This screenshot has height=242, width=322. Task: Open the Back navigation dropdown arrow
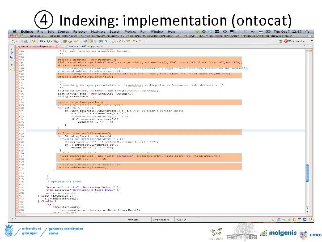click(136, 41)
